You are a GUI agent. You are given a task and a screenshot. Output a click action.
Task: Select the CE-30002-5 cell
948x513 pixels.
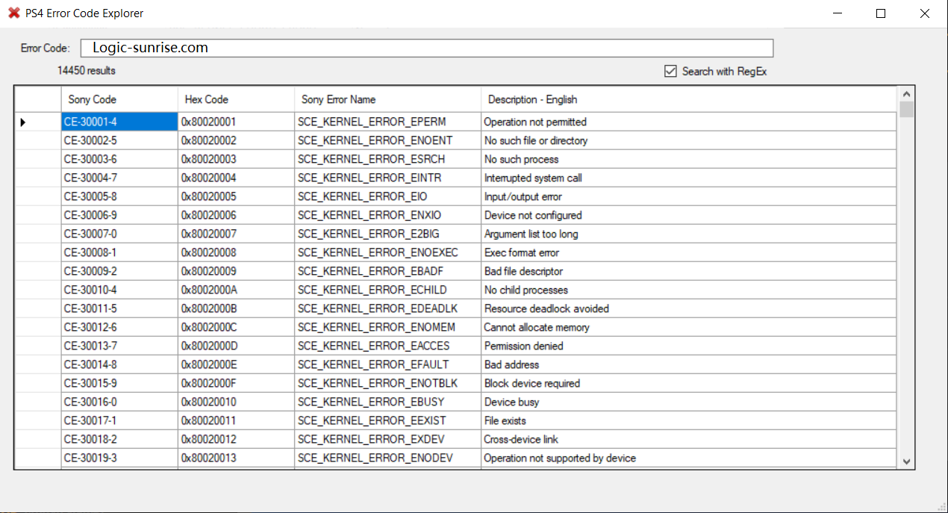pyautogui.click(x=119, y=140)
